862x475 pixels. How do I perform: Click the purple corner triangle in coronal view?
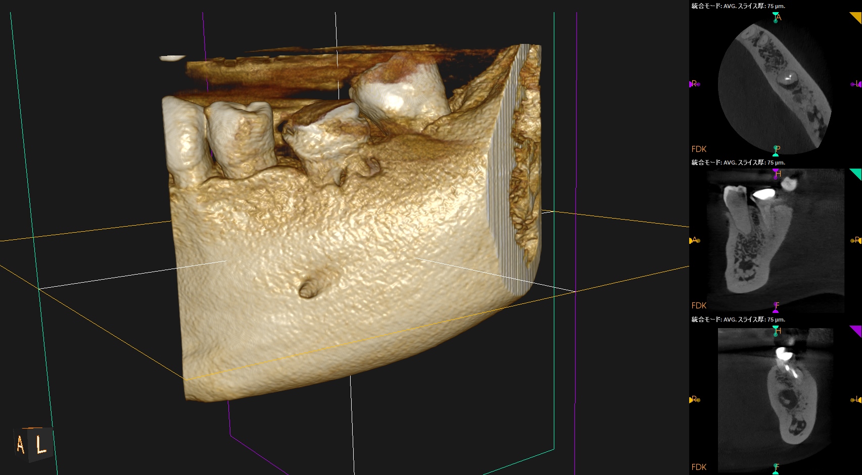tap(856, 330)
